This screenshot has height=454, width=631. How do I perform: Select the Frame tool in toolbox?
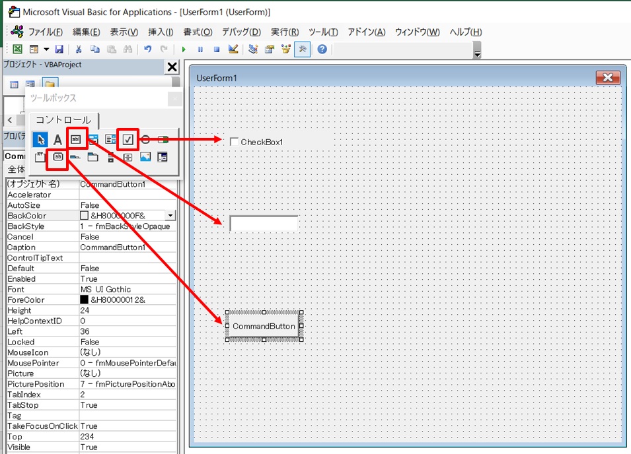tap(40, 157)
